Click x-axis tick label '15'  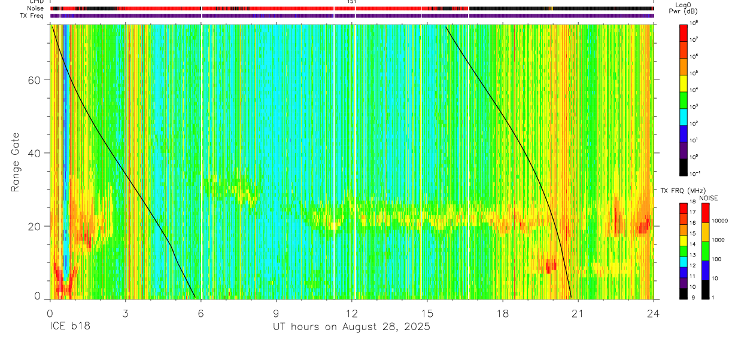(x=427, y=313)
